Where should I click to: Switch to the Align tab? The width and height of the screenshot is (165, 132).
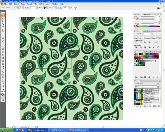click(154, 38)
